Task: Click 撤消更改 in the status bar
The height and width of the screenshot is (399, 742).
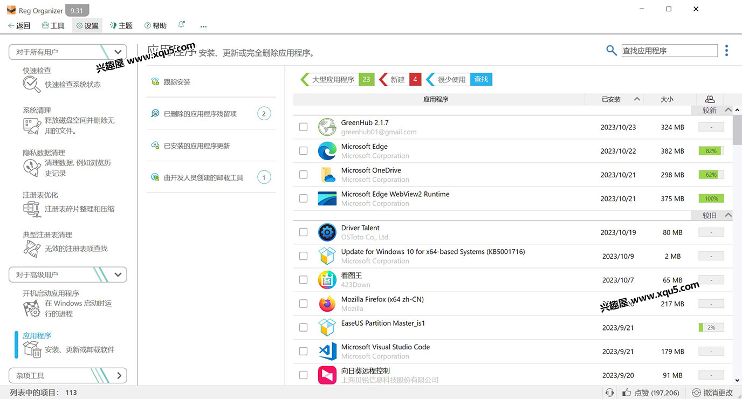Action: tap(712, 393)
